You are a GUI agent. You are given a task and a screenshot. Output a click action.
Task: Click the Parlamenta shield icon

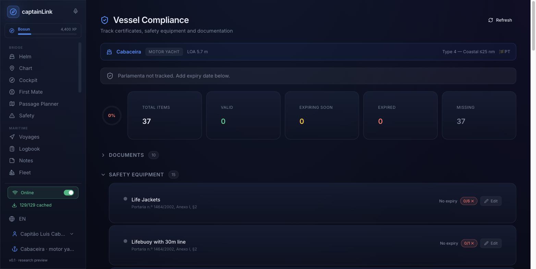point(110,76)
